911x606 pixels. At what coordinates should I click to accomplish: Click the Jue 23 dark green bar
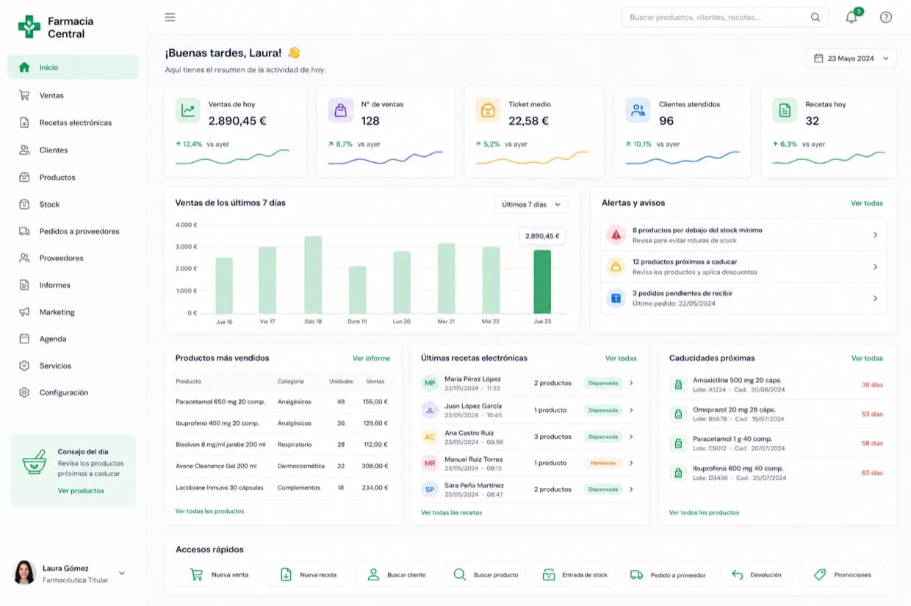(x=542, y=282)
